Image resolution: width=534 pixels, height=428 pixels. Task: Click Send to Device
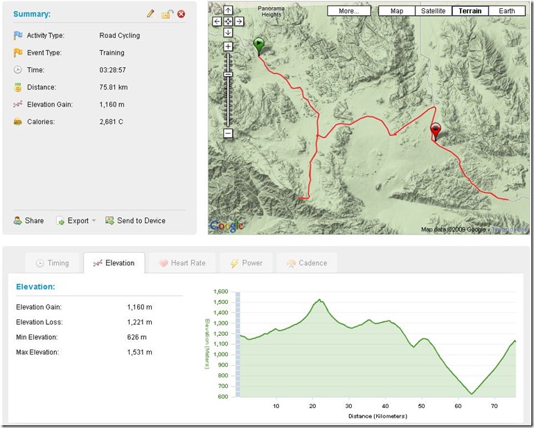tap(135, 221)
